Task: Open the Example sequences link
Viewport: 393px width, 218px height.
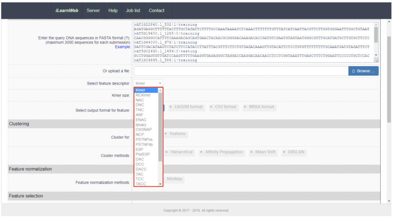Action: [x=122, y=47]
